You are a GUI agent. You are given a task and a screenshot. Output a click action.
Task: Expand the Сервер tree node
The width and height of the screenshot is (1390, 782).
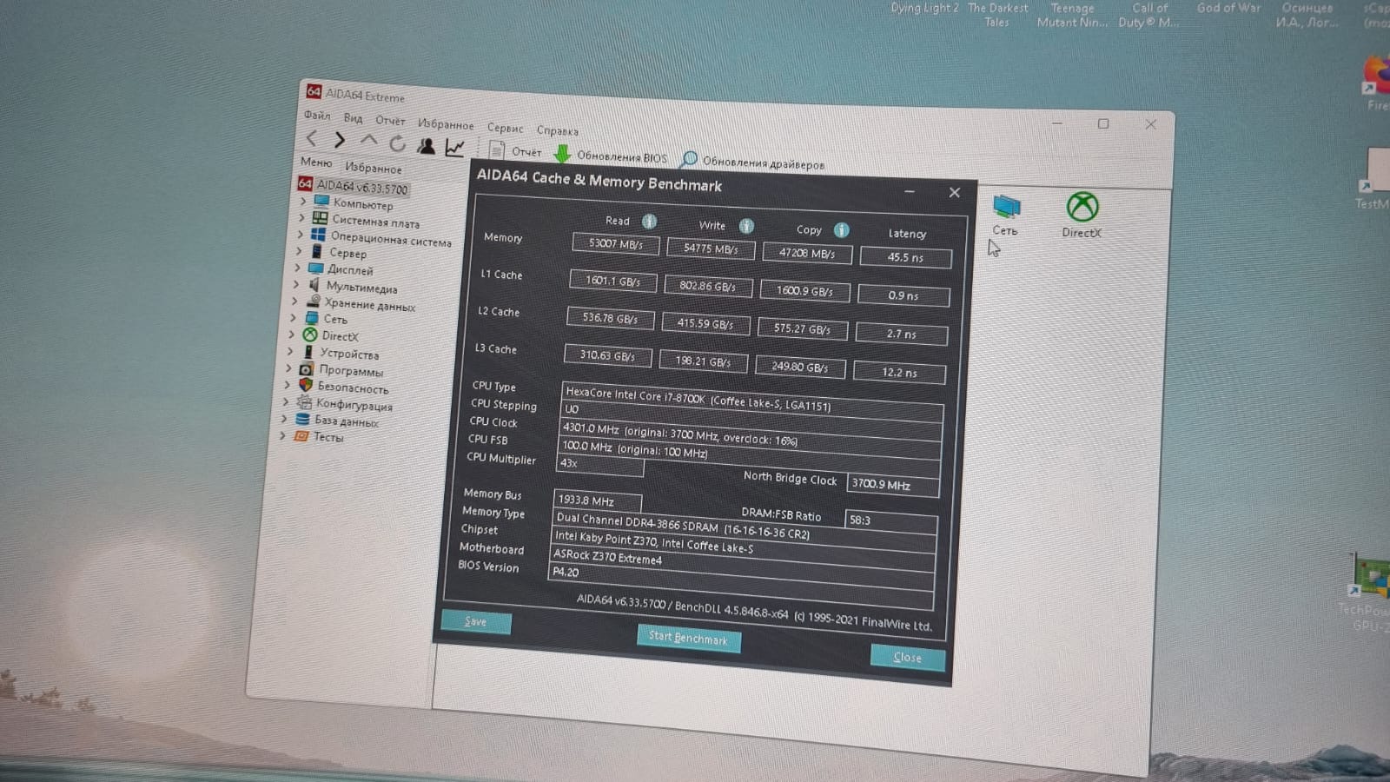click(x=299, y=250)
